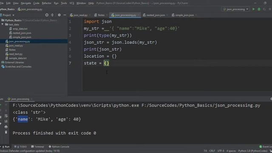Image resolution: width=272 pixels, height=153 pixels.
Task: Open Project panel settings gear
Action: 59,15
